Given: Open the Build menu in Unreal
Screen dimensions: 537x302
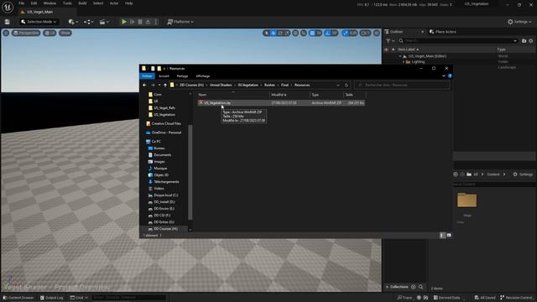Looking at the screenshot, I should pyautogui.click(x=82, y=3).
